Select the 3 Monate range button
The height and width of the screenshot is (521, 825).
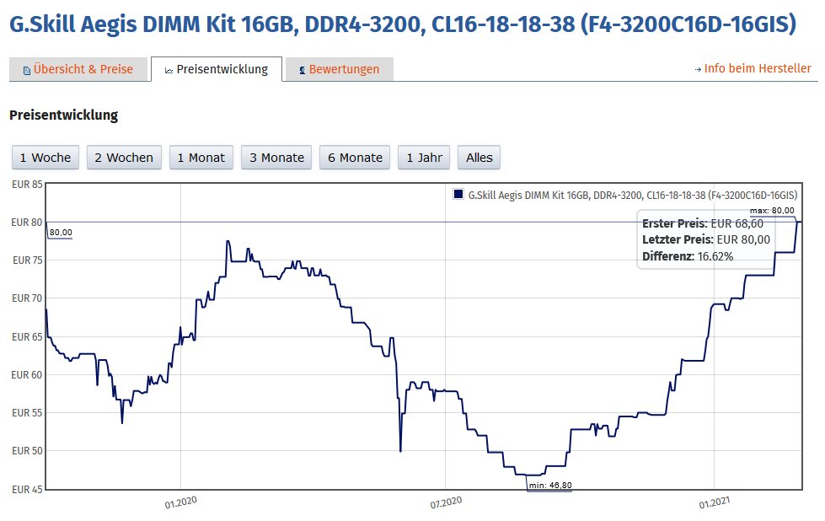tap(276, 158)
